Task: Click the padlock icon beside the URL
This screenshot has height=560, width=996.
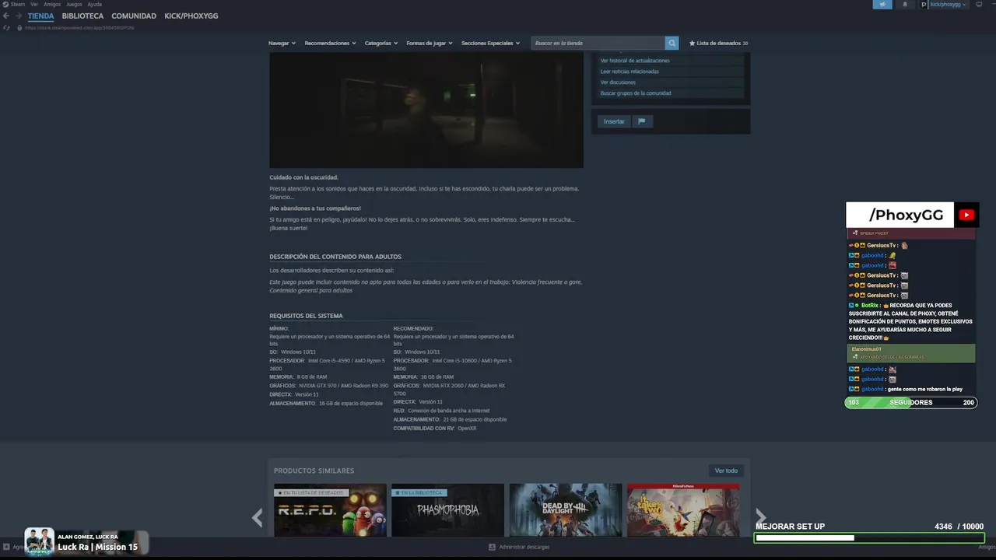Action: pos(19,27)
